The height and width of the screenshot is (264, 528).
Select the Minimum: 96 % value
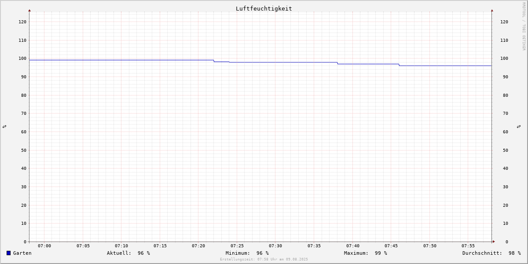(247, 253)
